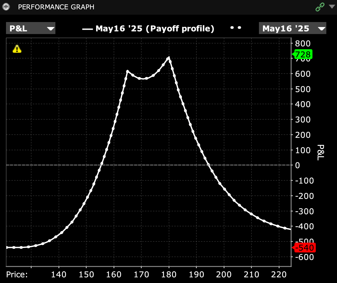Image resolution: width=337 pixels, height=283 pixels.
Task: Click the green chain link icon
Action: [x=320, y=7]
